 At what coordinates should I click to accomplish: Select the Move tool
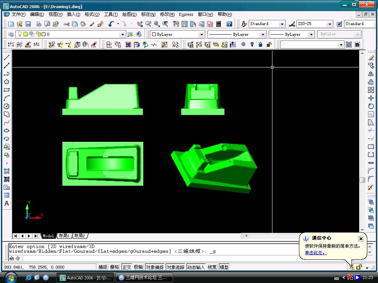[x=371, y=98]
